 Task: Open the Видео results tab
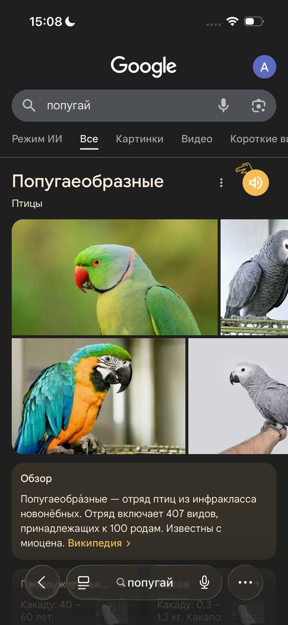point(197,139)
